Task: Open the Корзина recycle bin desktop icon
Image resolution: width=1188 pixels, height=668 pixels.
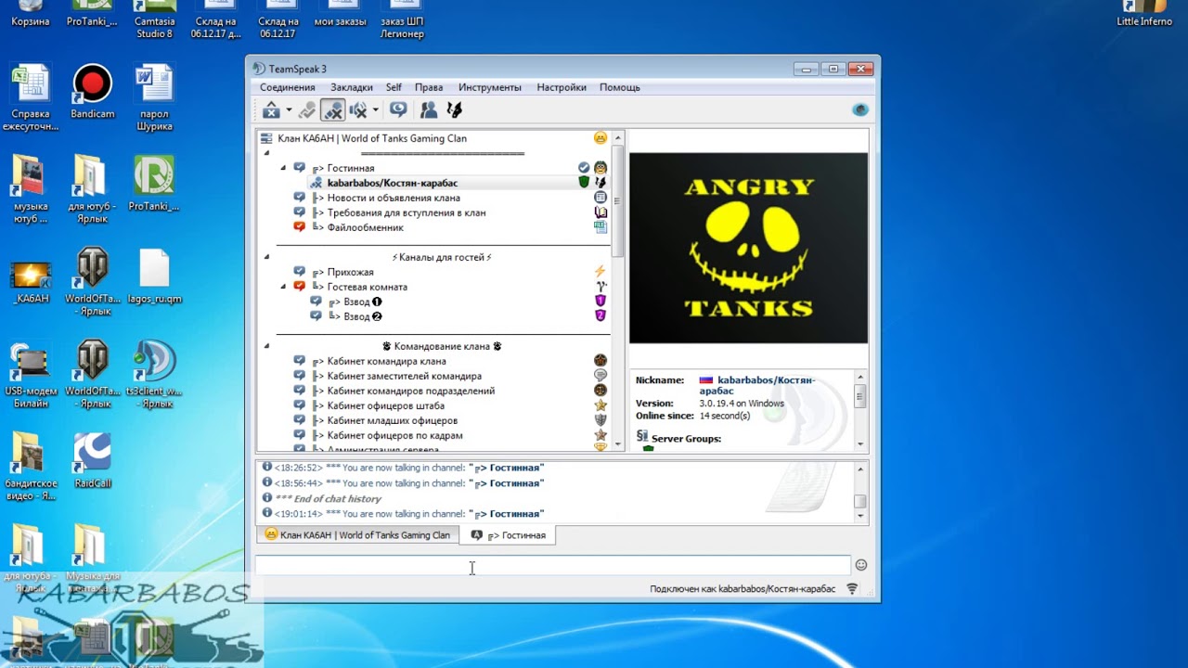Action: [30, 14]
